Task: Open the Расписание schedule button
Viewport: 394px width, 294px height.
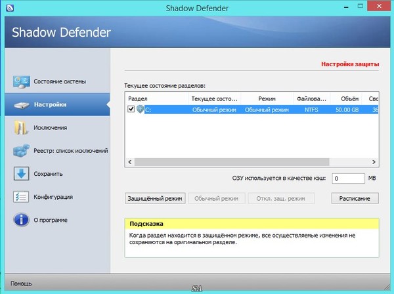Action: point(355,198)
